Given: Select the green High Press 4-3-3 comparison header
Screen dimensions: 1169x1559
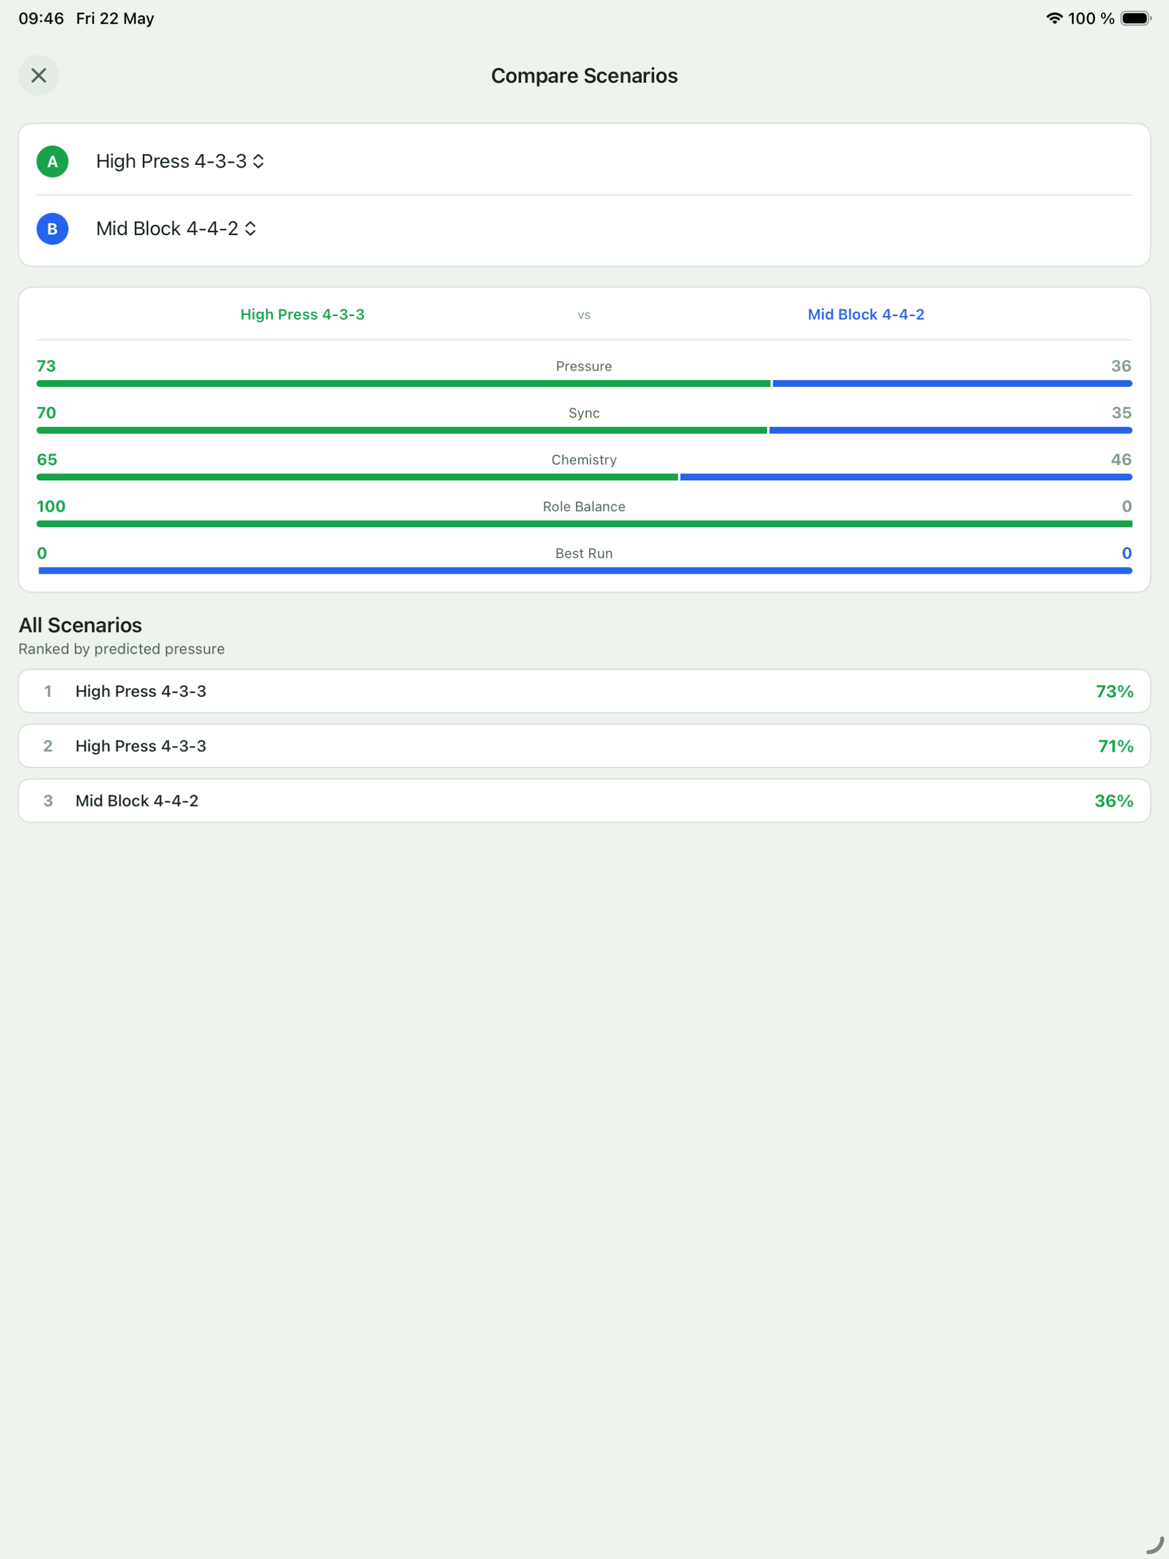Looking at the screenshot, I should tap(302, 314).
